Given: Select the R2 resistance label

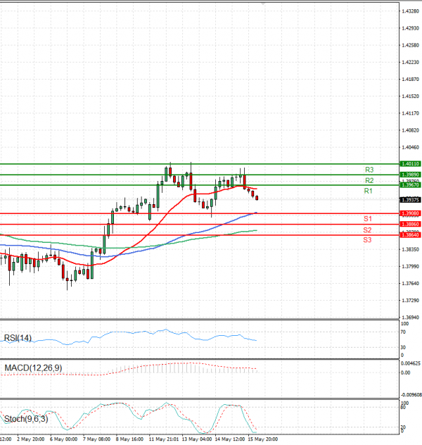Looking at the screenshot, I should 369,180.
